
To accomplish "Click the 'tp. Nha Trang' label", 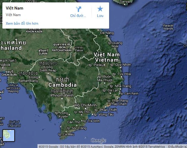I will click(x=120, y=86).
